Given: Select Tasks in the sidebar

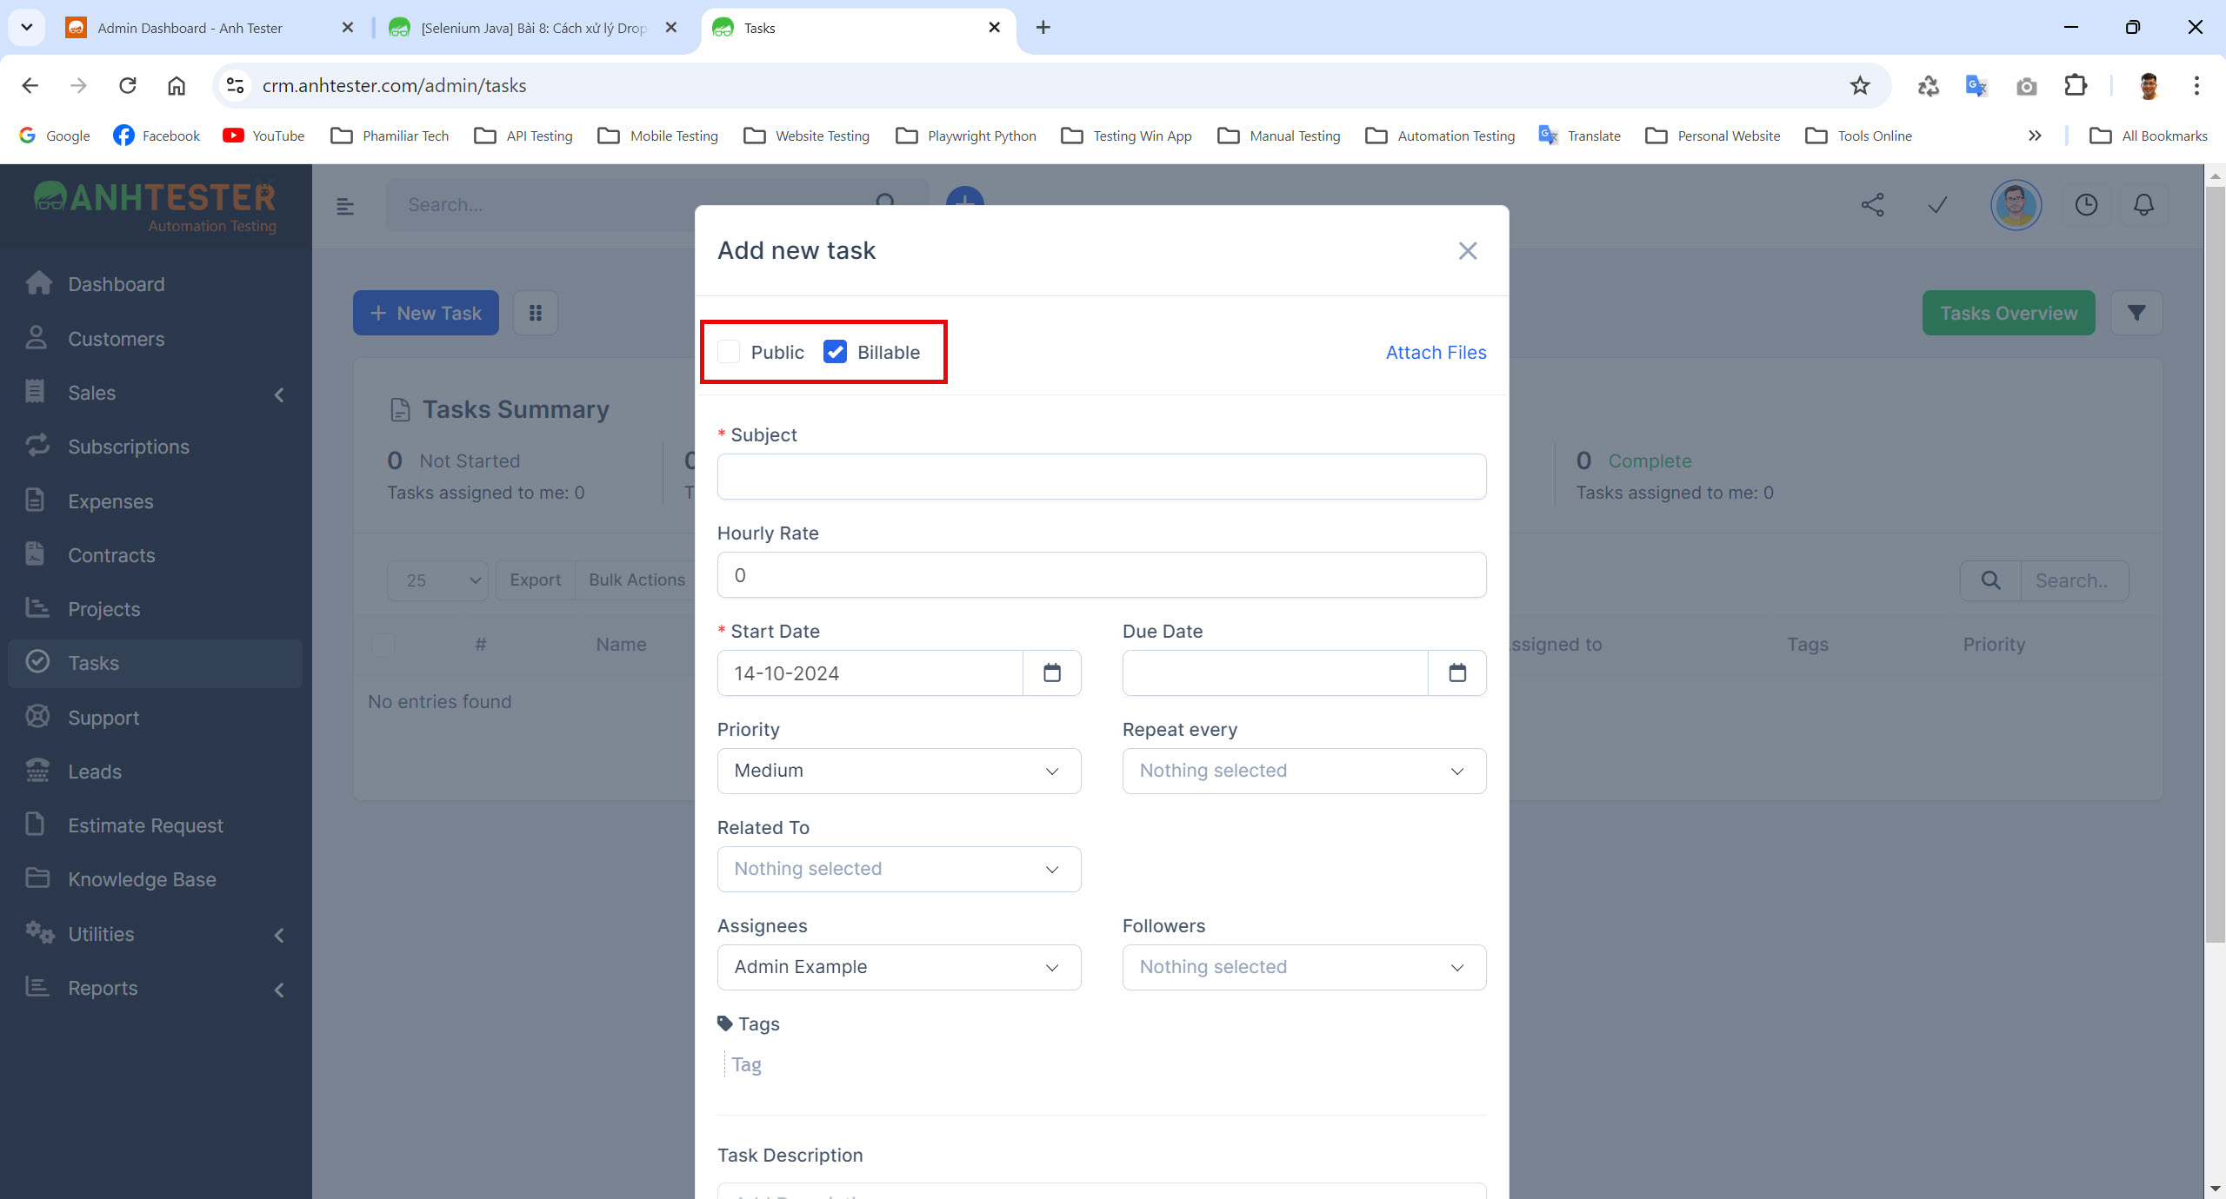Looking at the screenshot, I should 155,663.
